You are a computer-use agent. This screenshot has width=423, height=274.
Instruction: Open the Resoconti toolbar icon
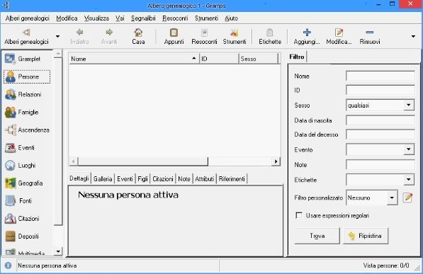[x=204, y=37]
